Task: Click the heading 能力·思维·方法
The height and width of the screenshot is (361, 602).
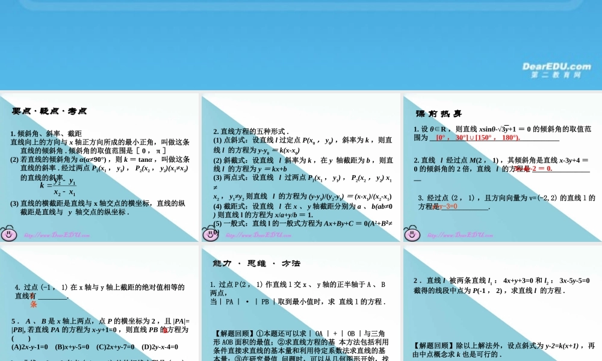Action: (256, 263)
